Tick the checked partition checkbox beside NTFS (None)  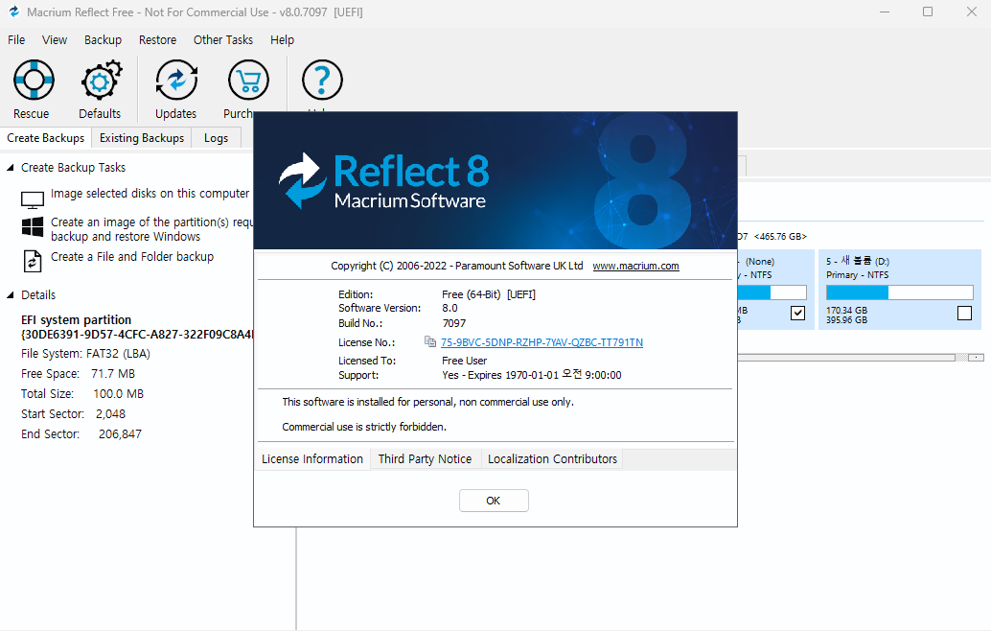pos(797,313)
